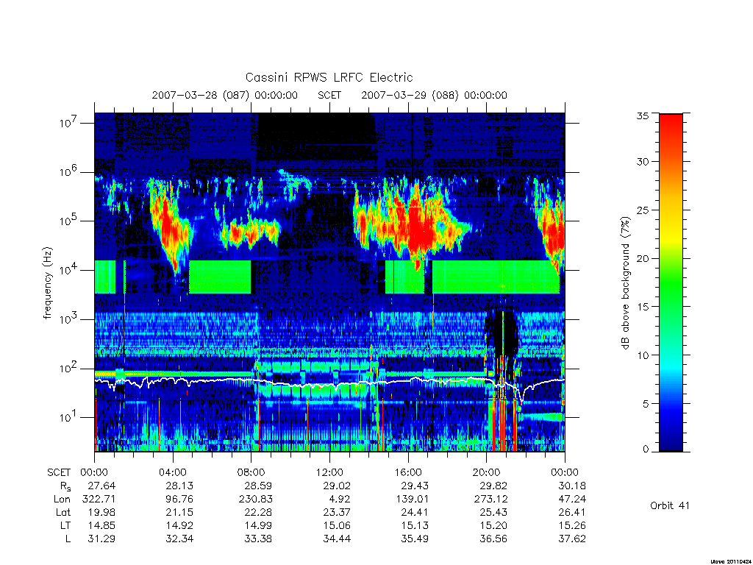Click the L value '31.29'
This screenshot has width=753, height=565.
click(101, 539)
